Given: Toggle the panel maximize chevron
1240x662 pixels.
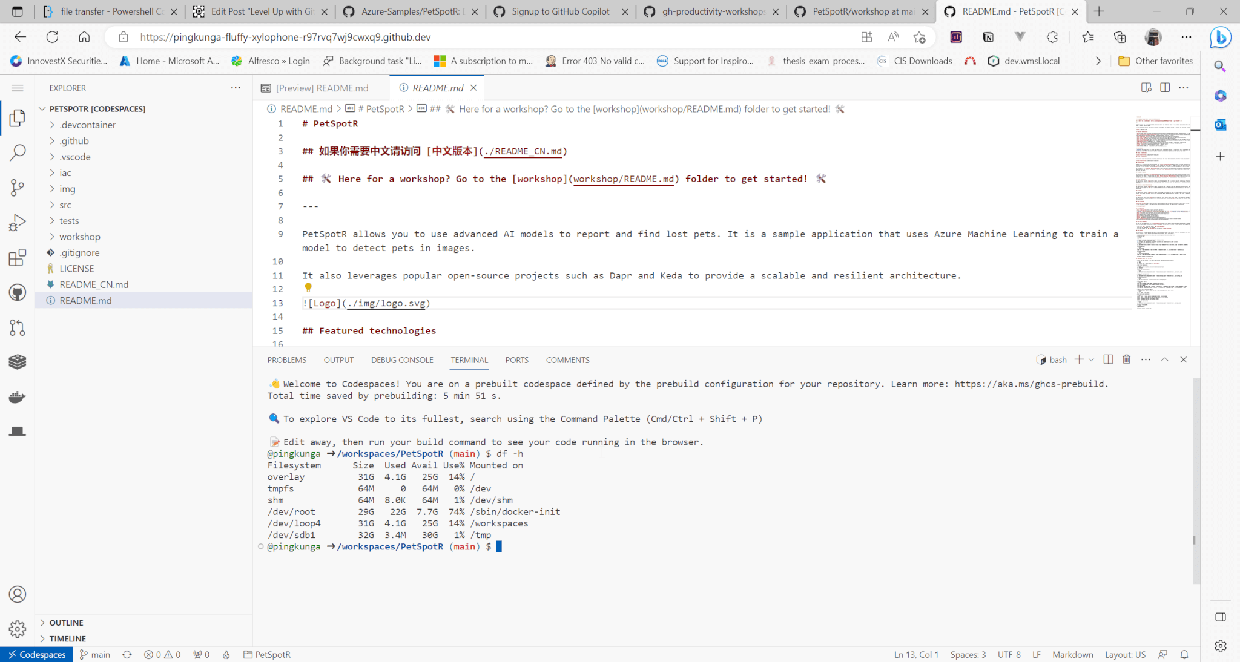Looking at the screenshot, I should click(1165, 359).
